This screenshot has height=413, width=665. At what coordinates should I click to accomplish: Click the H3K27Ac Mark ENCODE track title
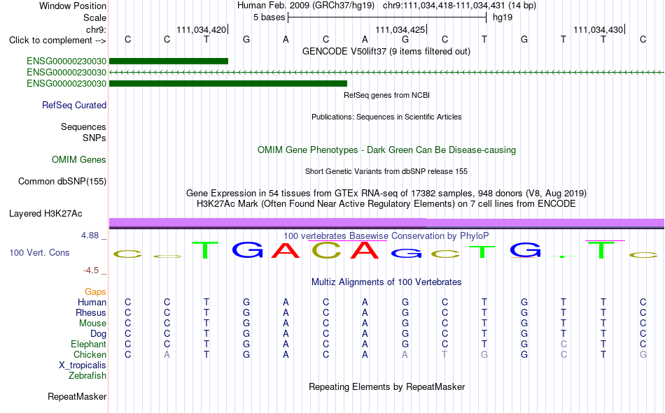386,204
